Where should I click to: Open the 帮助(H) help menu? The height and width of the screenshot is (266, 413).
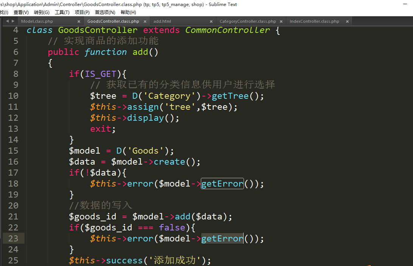pyautogui.click(x=128, y=12)
